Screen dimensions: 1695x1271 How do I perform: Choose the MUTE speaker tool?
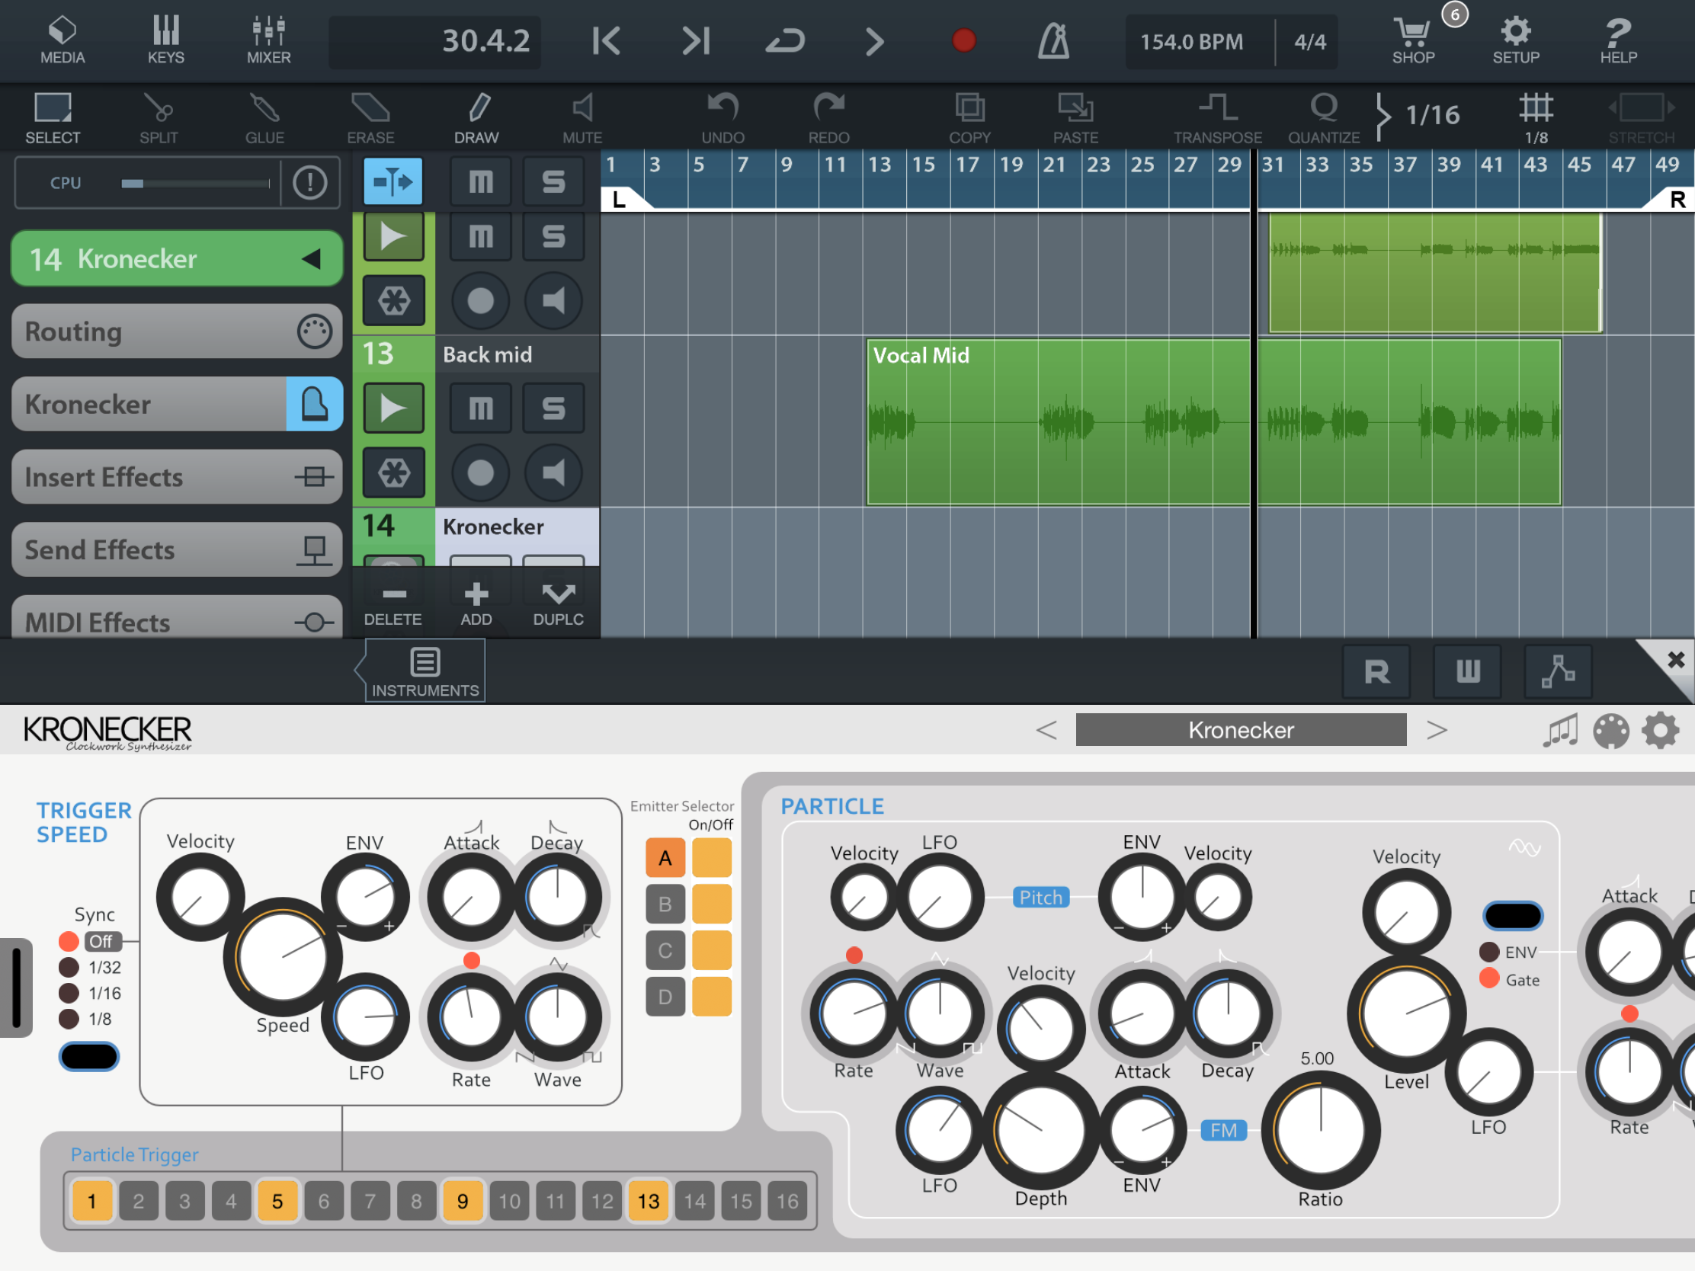coord(582,118)
